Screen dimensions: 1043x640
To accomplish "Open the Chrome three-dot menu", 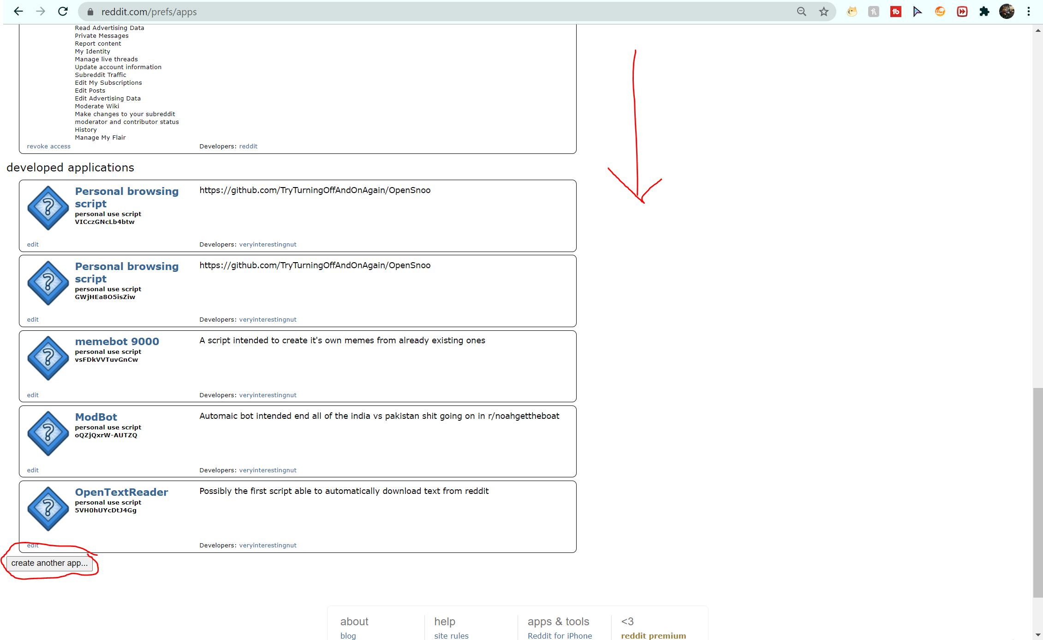I will tap(1029, 12).
